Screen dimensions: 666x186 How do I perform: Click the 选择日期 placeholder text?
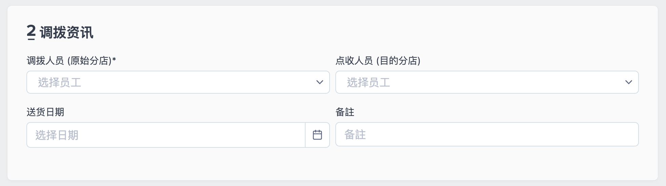point(57,135)
